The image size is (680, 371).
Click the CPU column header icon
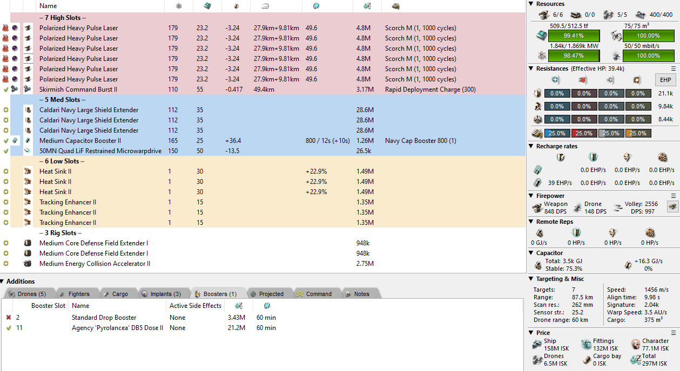click(207, 6)
